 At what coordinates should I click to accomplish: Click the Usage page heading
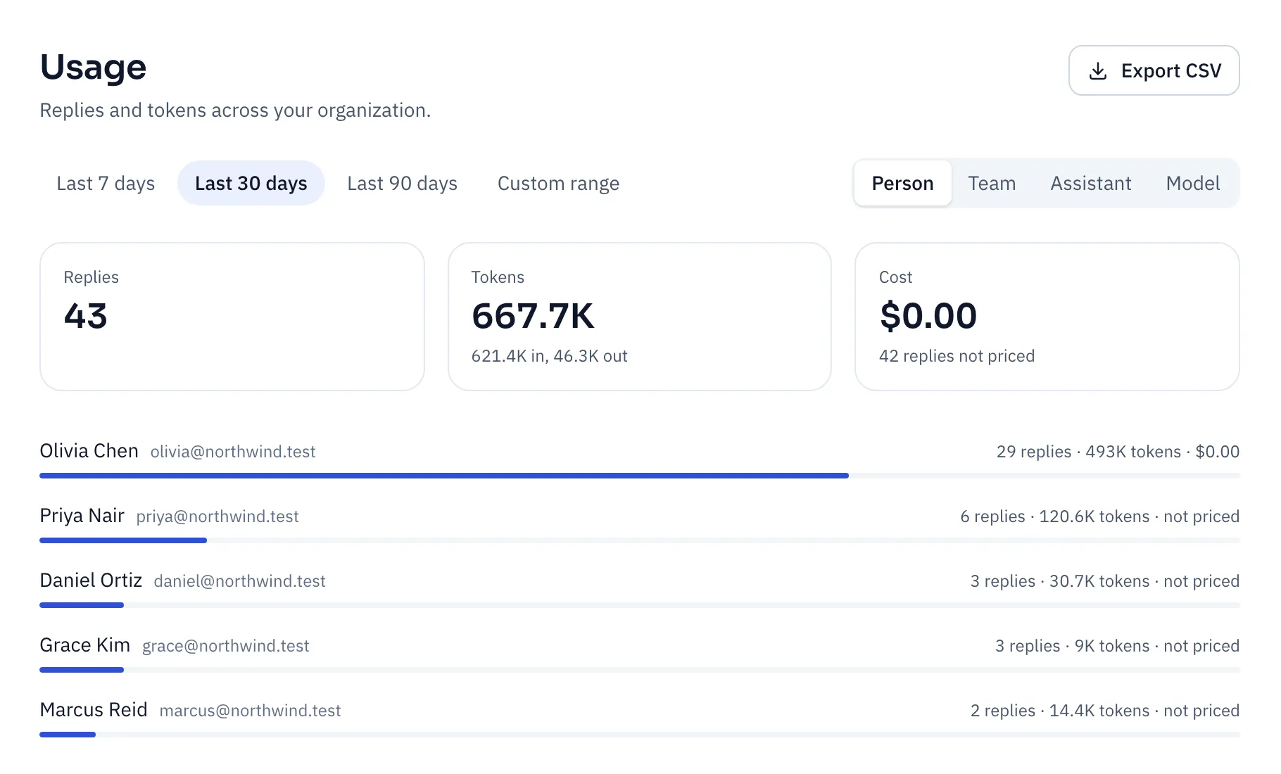click(93, 68)
